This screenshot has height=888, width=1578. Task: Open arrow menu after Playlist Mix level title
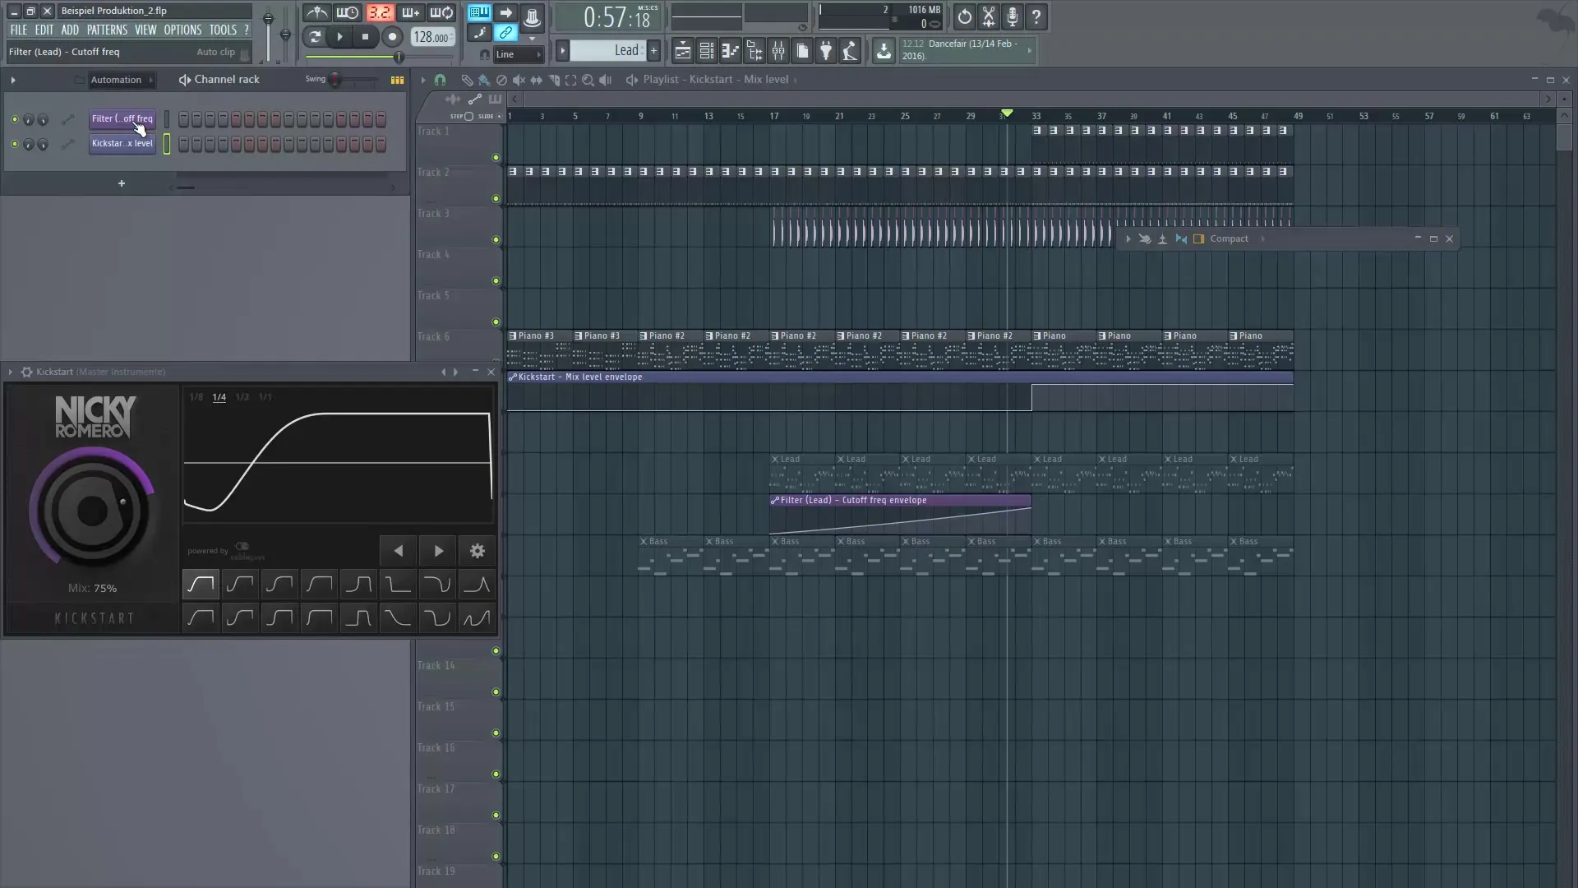(x=796, y=80)
